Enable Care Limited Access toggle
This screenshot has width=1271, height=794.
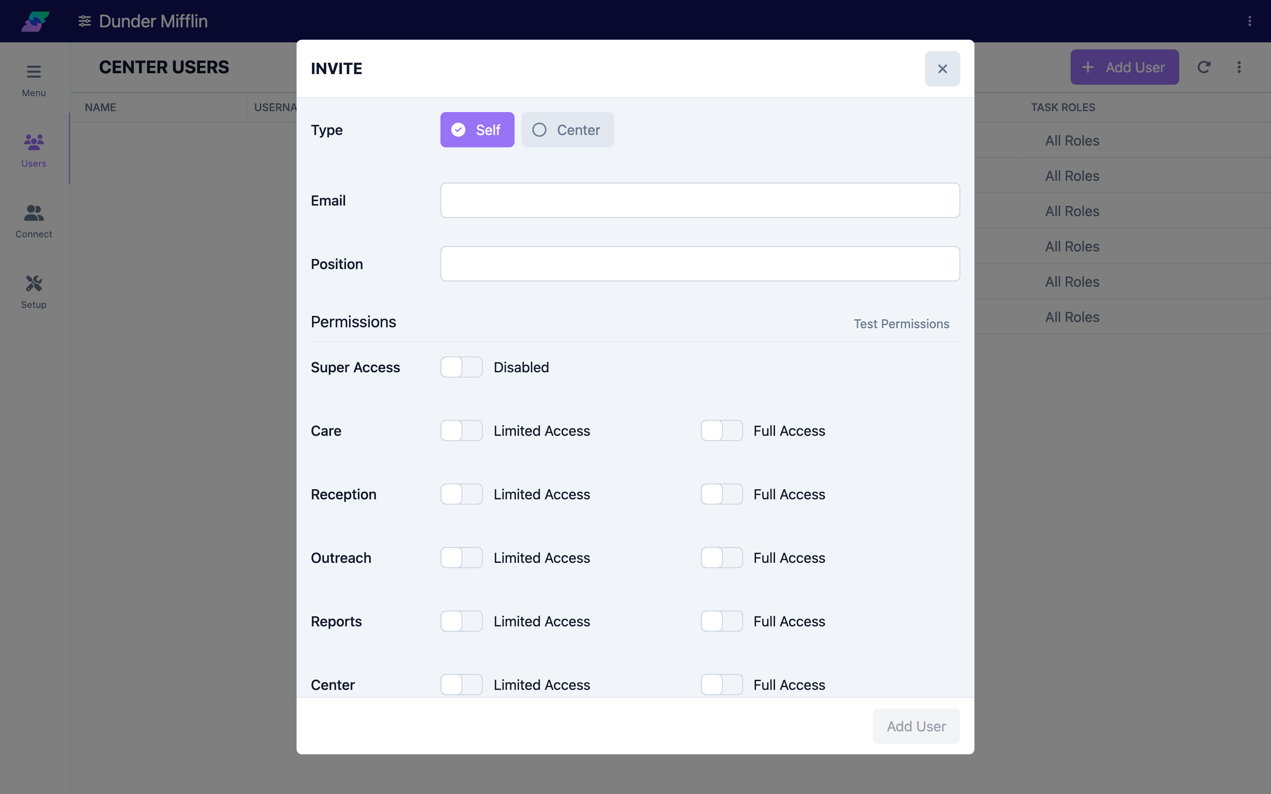coord(461,431)
